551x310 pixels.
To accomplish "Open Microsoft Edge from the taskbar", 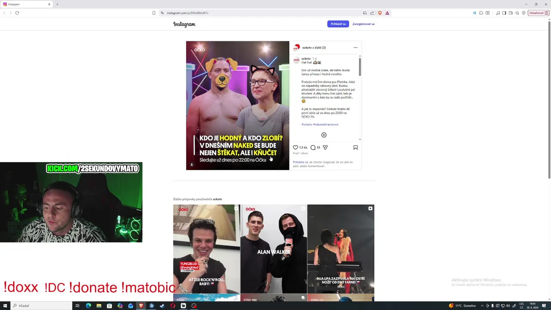I will 88,306.
